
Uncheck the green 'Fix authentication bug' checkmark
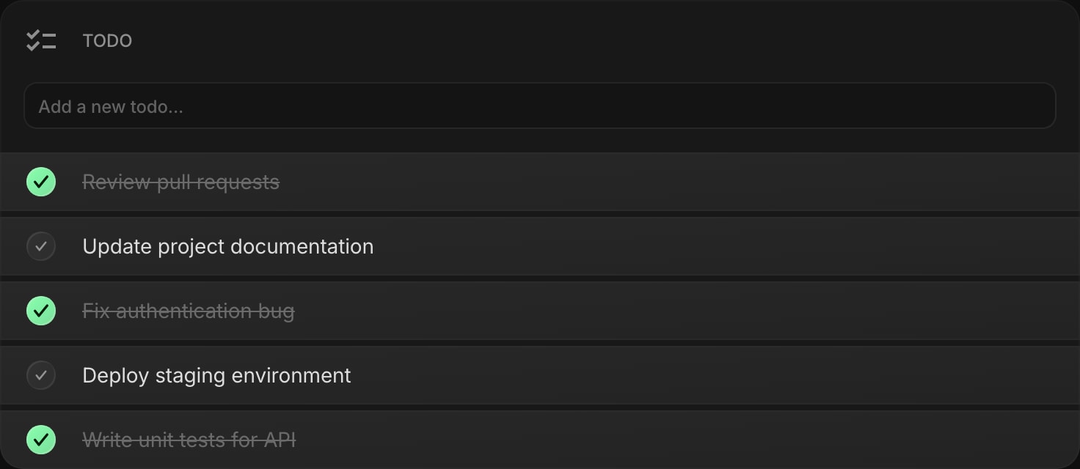pos(41,311)
